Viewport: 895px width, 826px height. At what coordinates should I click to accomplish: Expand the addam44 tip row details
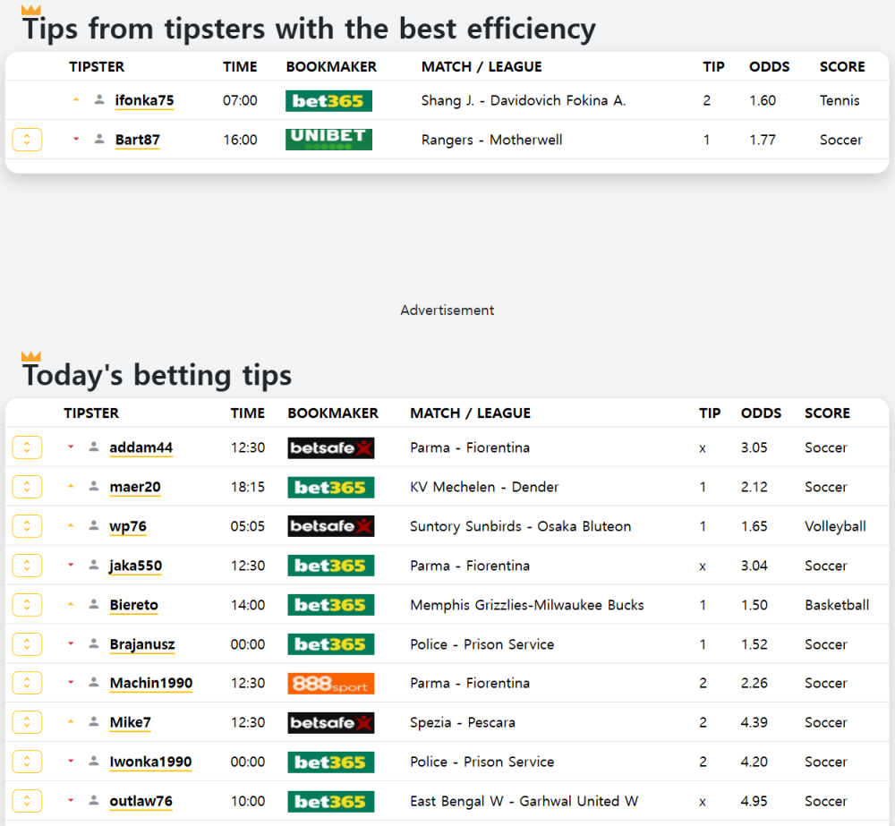[x=27, y=447]
